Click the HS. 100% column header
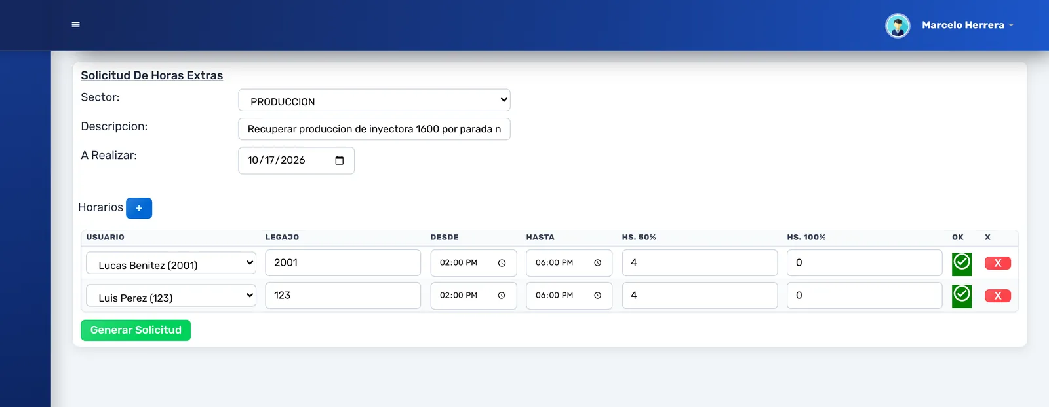This screenshot has height=407, width=1049. click(806, 238)
